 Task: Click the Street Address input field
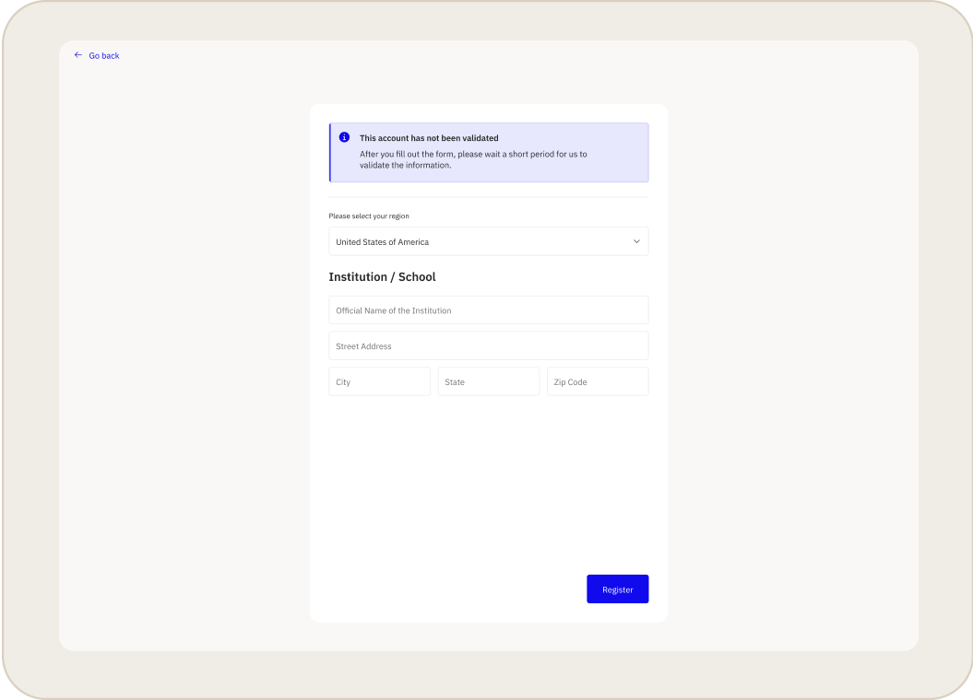(488, 345)
